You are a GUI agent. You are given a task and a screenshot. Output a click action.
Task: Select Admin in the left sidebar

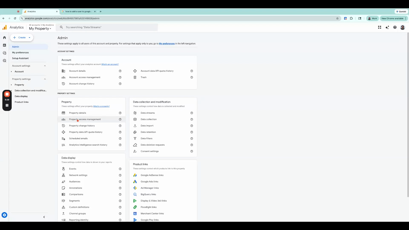pos(29,47)
